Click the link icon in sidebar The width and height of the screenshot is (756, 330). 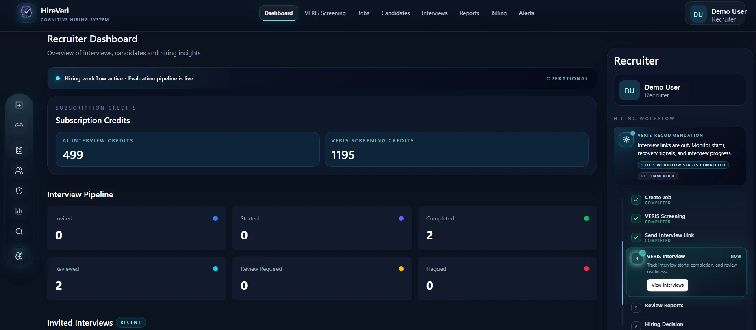[x=19, y=125]
